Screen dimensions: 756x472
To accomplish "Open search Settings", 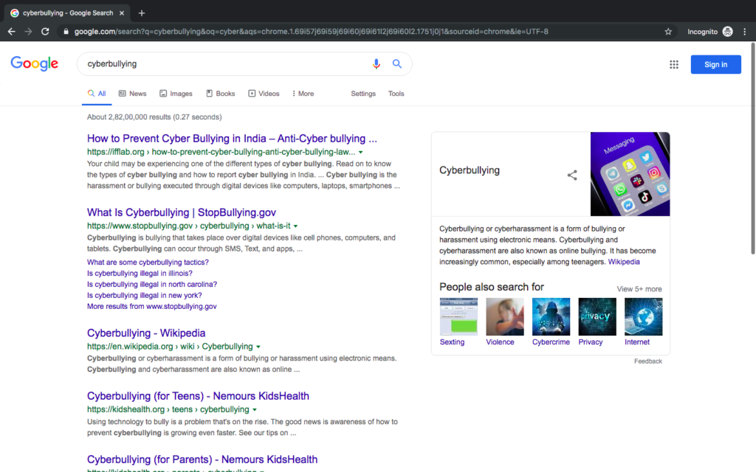I will pyautogui.click(x=363, y=94).
